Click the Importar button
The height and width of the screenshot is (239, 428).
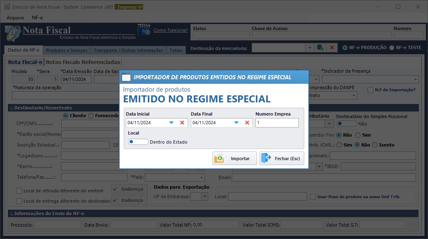point(235,159)
